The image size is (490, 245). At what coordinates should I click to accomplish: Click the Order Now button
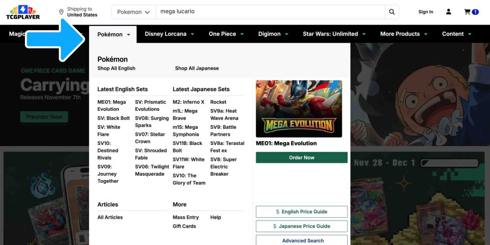pos(301,157)
